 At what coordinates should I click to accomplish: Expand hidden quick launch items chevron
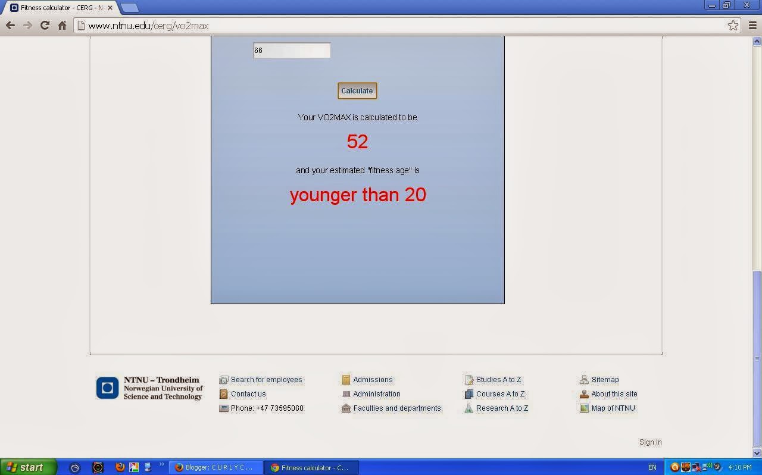tap(161, 465)
